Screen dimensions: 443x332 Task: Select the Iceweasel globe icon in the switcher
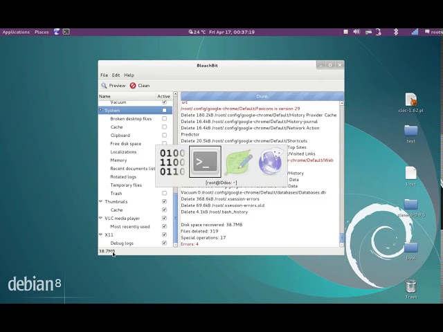270,162
